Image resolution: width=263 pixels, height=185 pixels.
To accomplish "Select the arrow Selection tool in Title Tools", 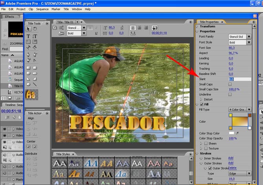I will [28, 29].
